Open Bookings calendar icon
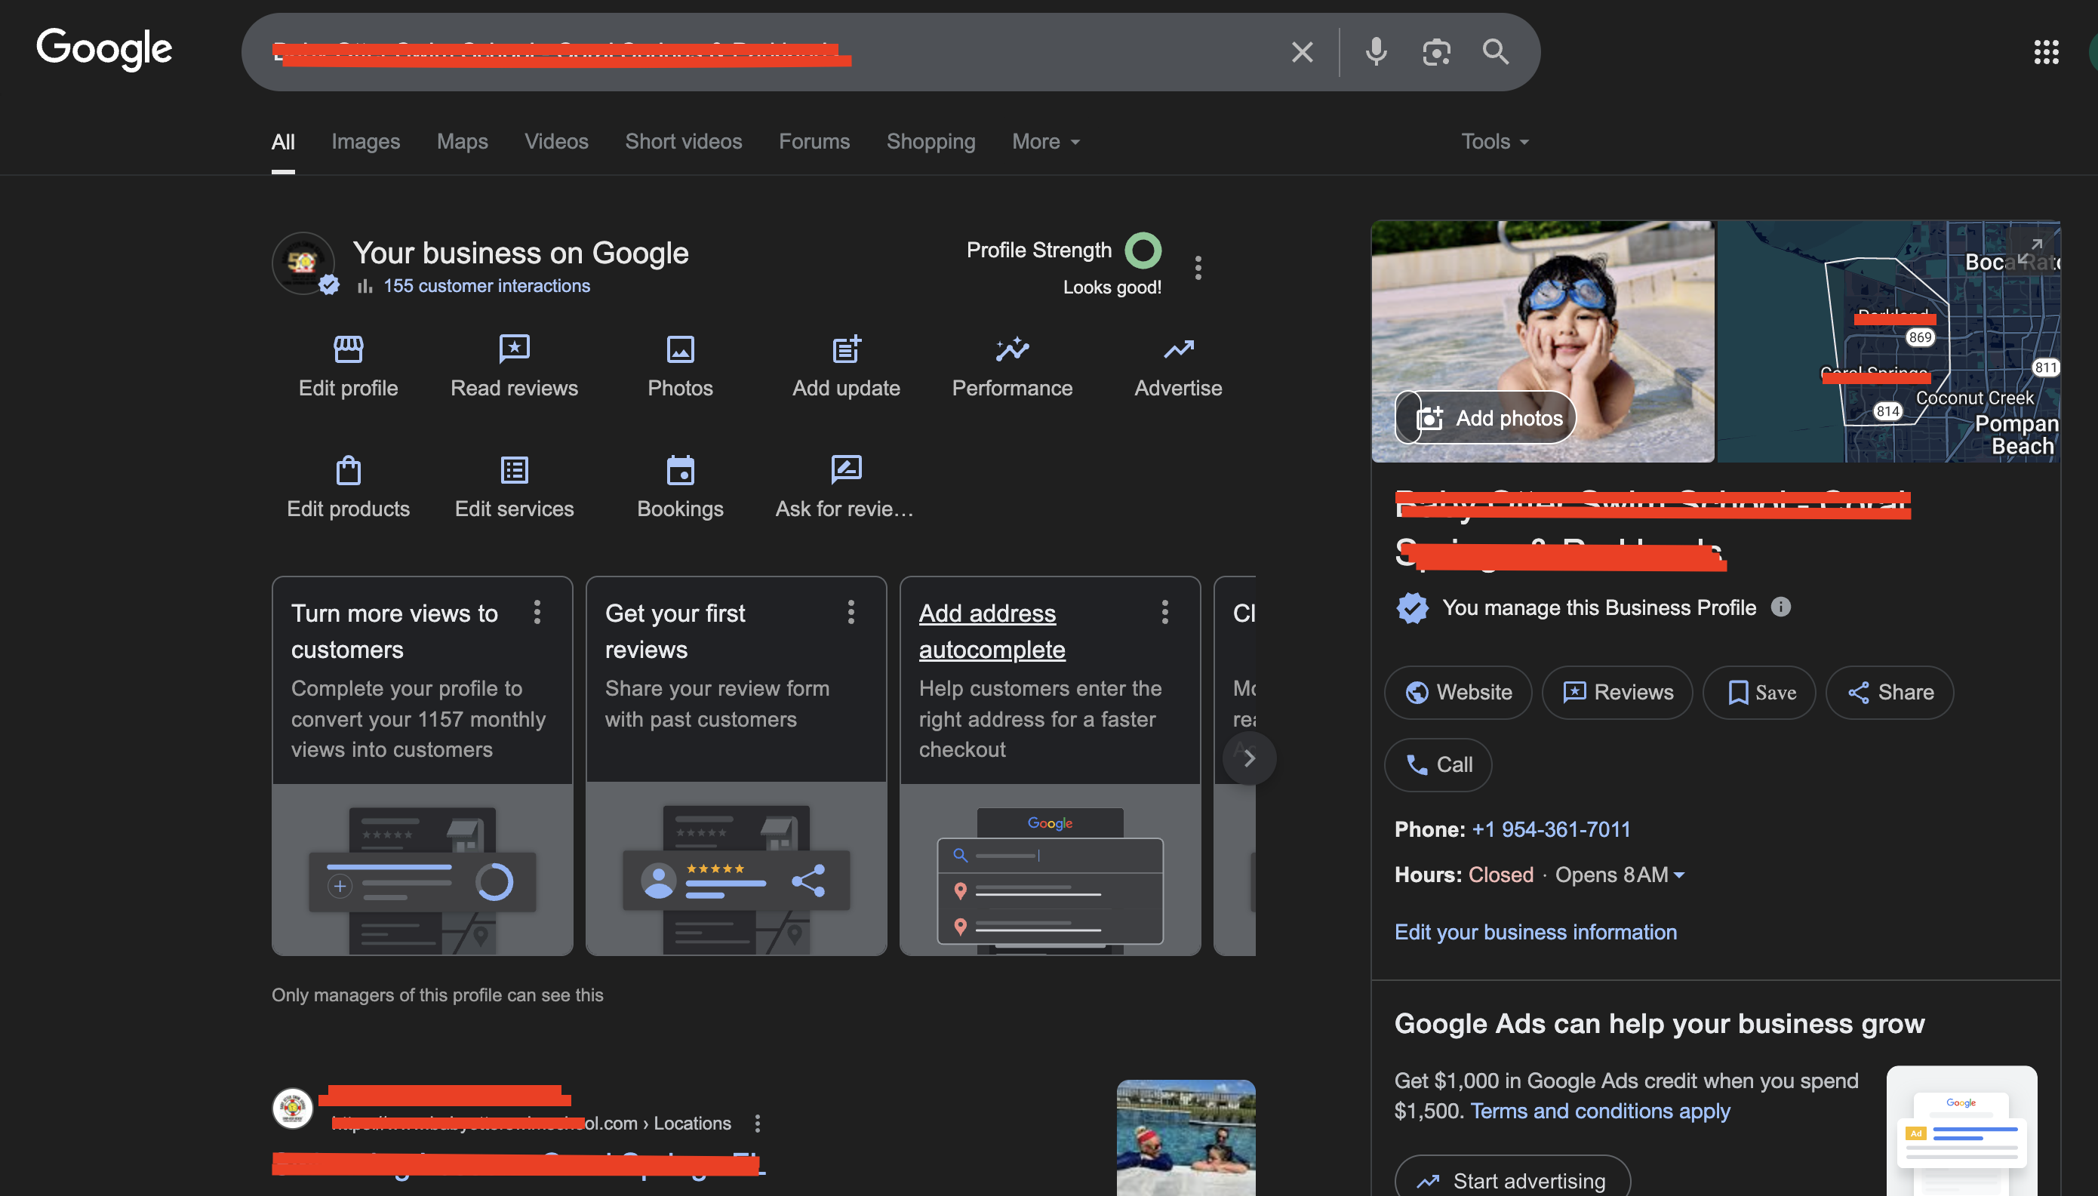Screen dimensions: 2098x1196 pos(680,470)
